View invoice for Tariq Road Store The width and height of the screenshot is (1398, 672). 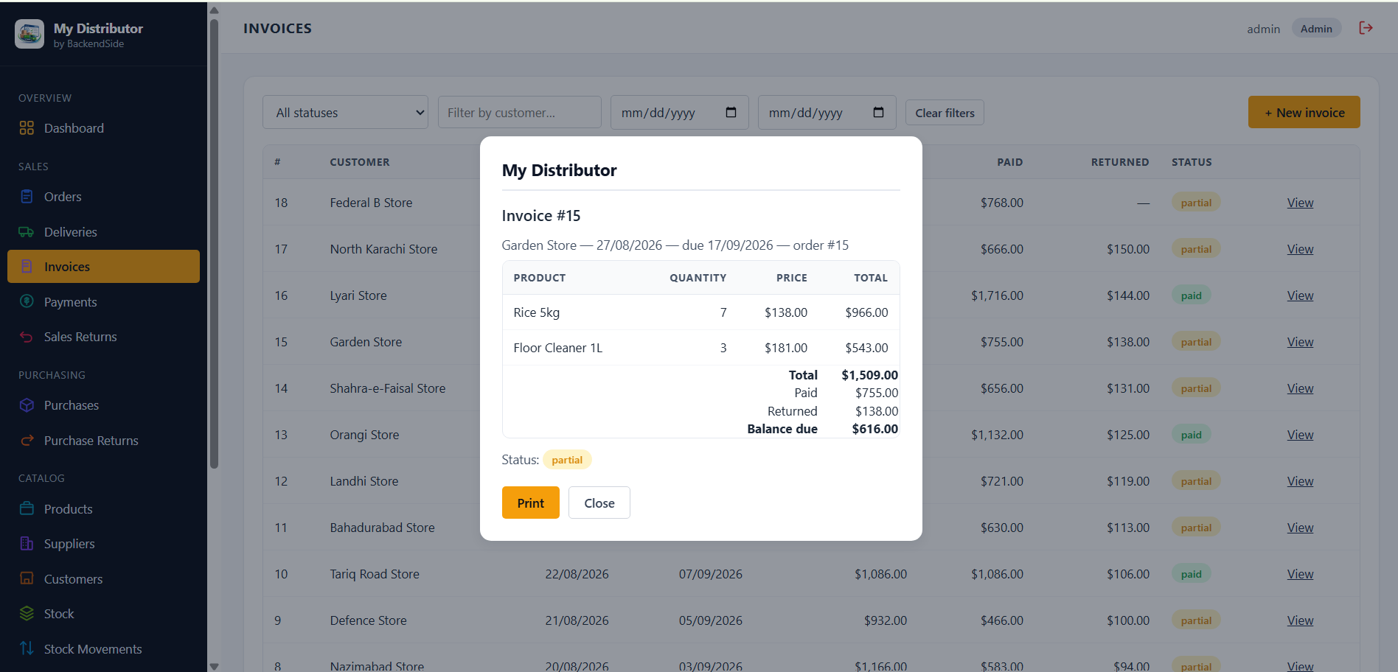pyautogui.click(x=1300, y=574)
